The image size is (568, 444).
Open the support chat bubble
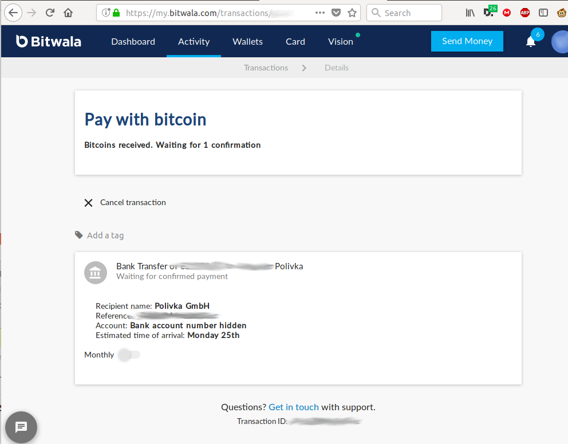[x=21, y=427]
